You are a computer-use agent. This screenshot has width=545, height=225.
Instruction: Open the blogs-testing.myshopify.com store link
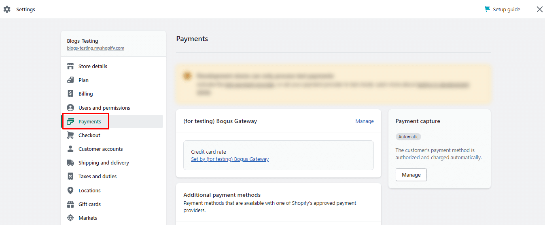(x=95, y=48)
